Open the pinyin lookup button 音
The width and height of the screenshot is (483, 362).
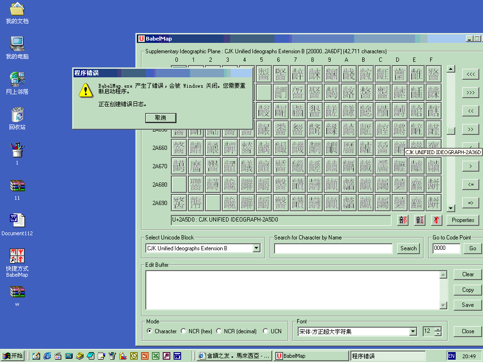419,220
